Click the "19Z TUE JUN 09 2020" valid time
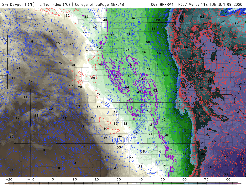 [222, 4]
